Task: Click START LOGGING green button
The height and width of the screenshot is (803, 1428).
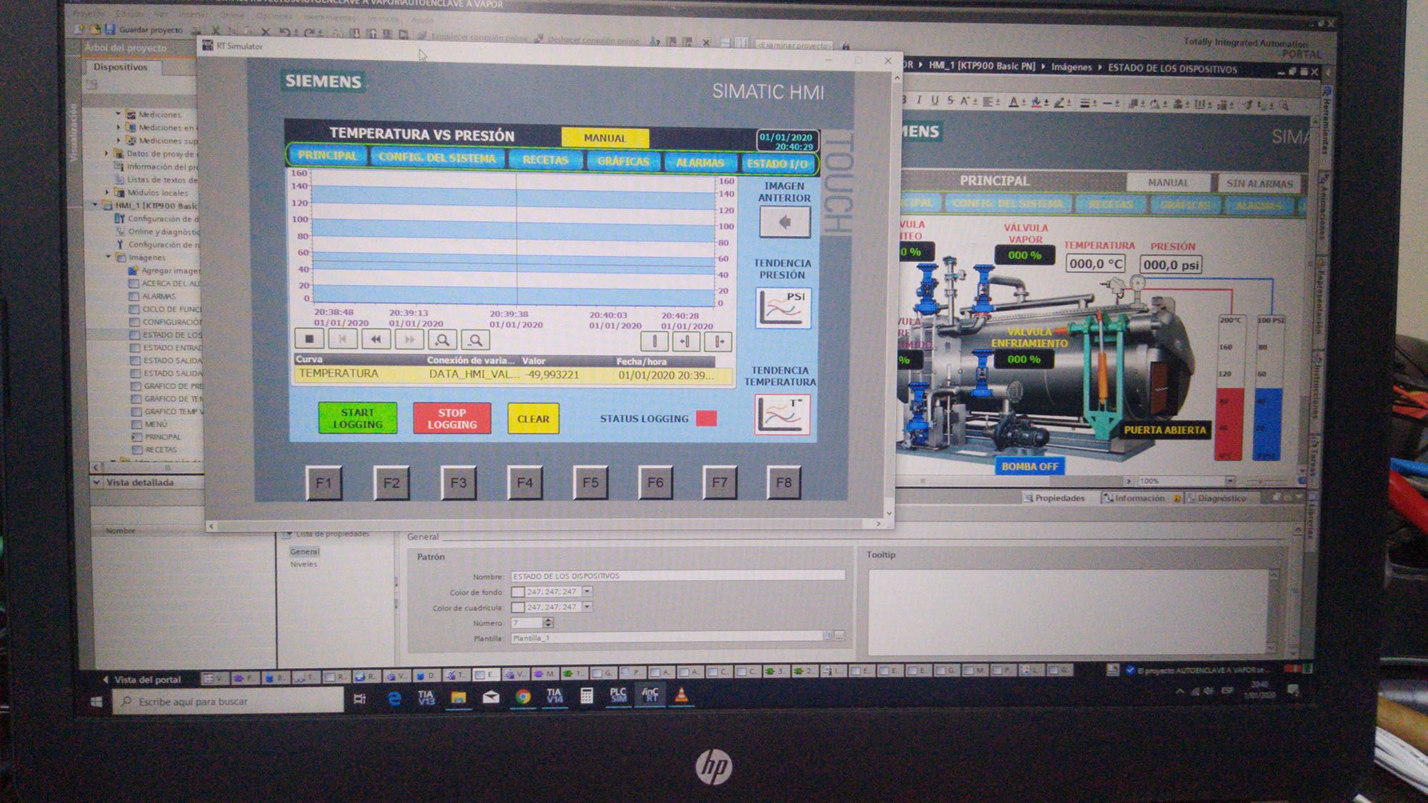Action: click(x=358, y=418)
